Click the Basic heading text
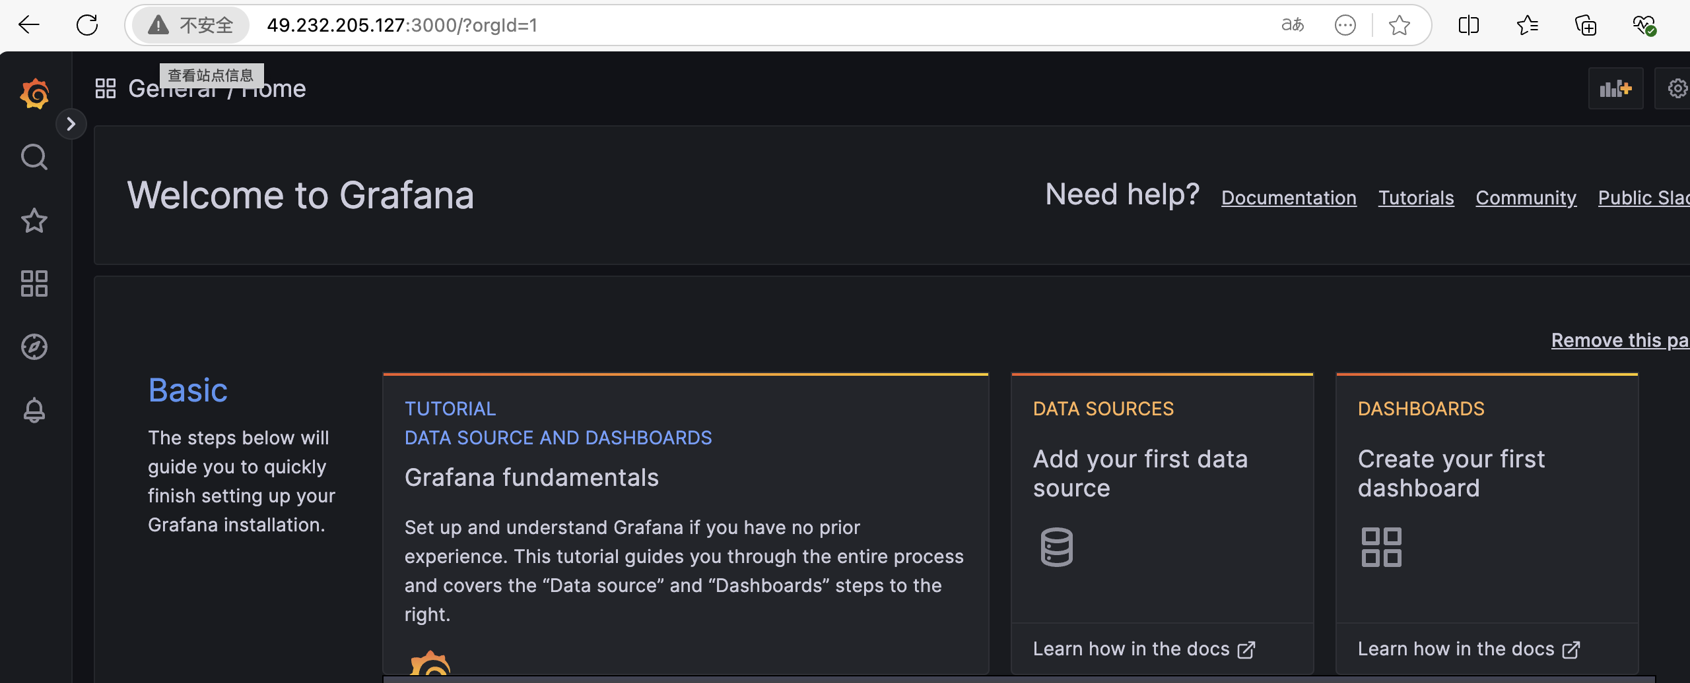Viewport: 1690px width, 683px height. tap(187, 390)
